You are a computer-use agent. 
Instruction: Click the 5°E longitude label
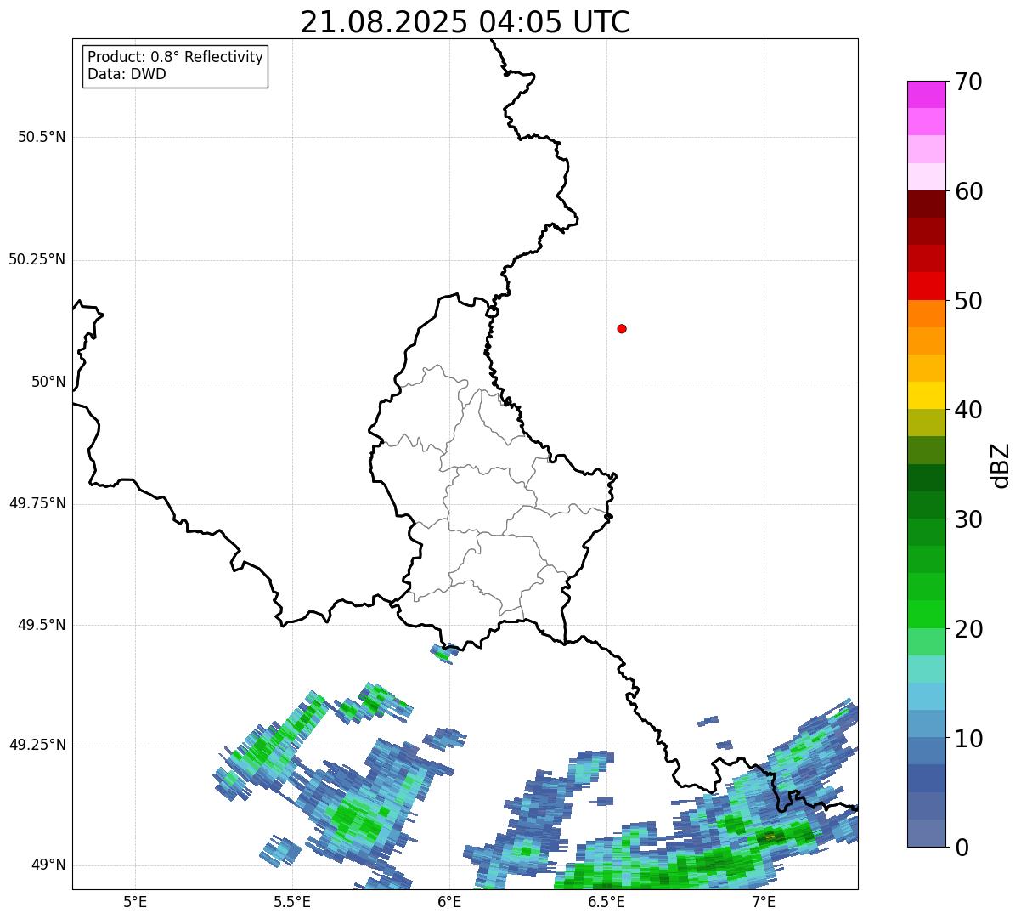tap(135, 901)
